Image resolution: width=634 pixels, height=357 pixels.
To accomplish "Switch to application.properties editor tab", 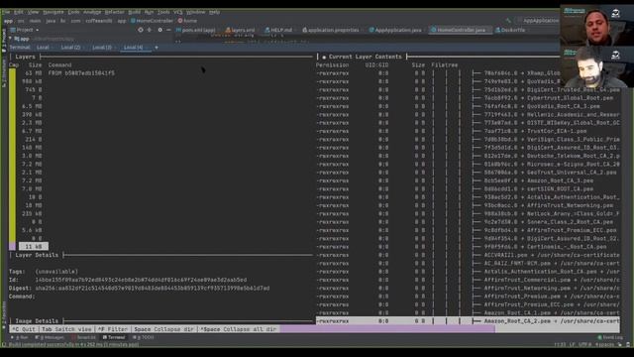I will 330,30.
